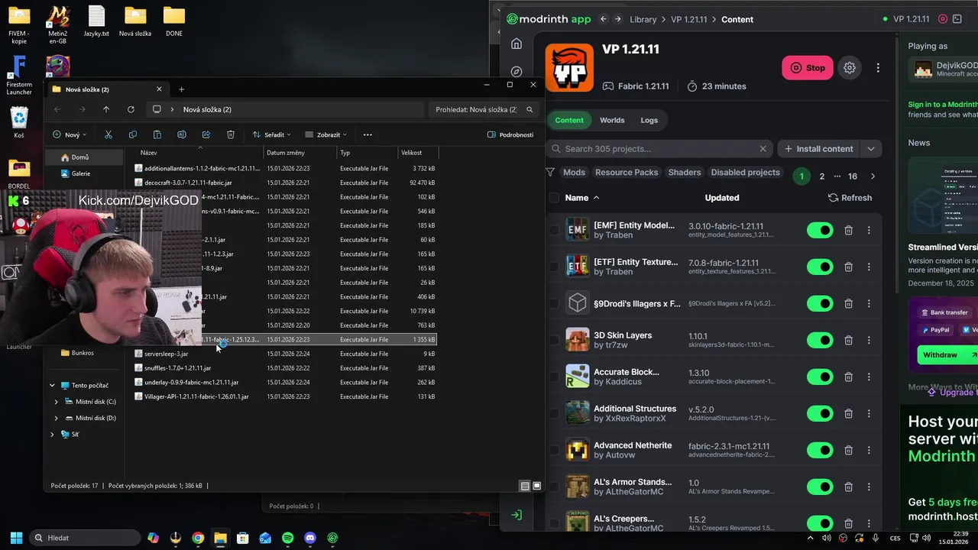Click Rename in File Explorer toolbar

tap(182, 134)
